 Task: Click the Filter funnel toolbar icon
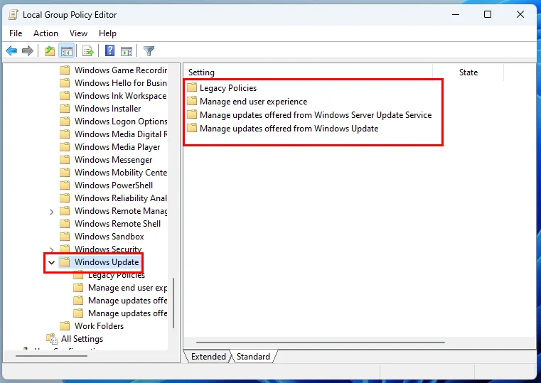click(x=149, y=51)
